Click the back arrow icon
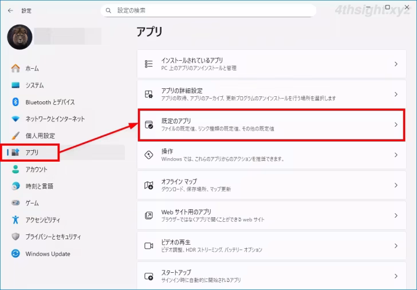Image resolution: width=417 pixels, height=290 pixels. click(x=10, y=11)
